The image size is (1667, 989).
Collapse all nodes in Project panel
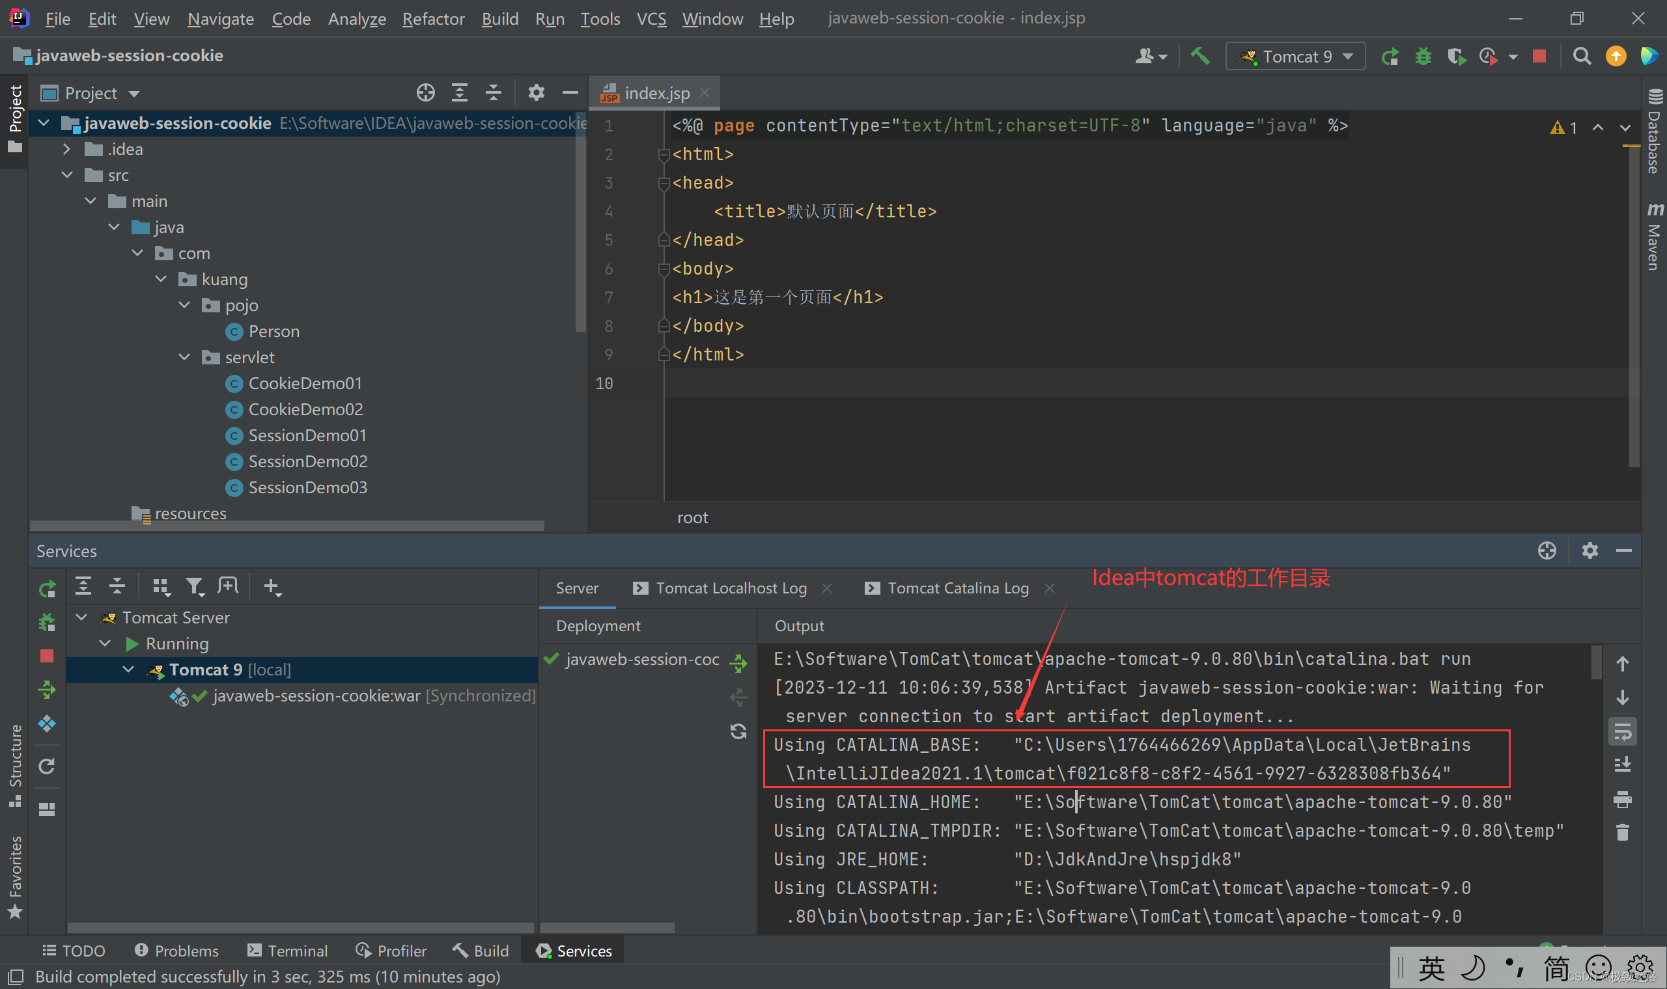(494, 92)
